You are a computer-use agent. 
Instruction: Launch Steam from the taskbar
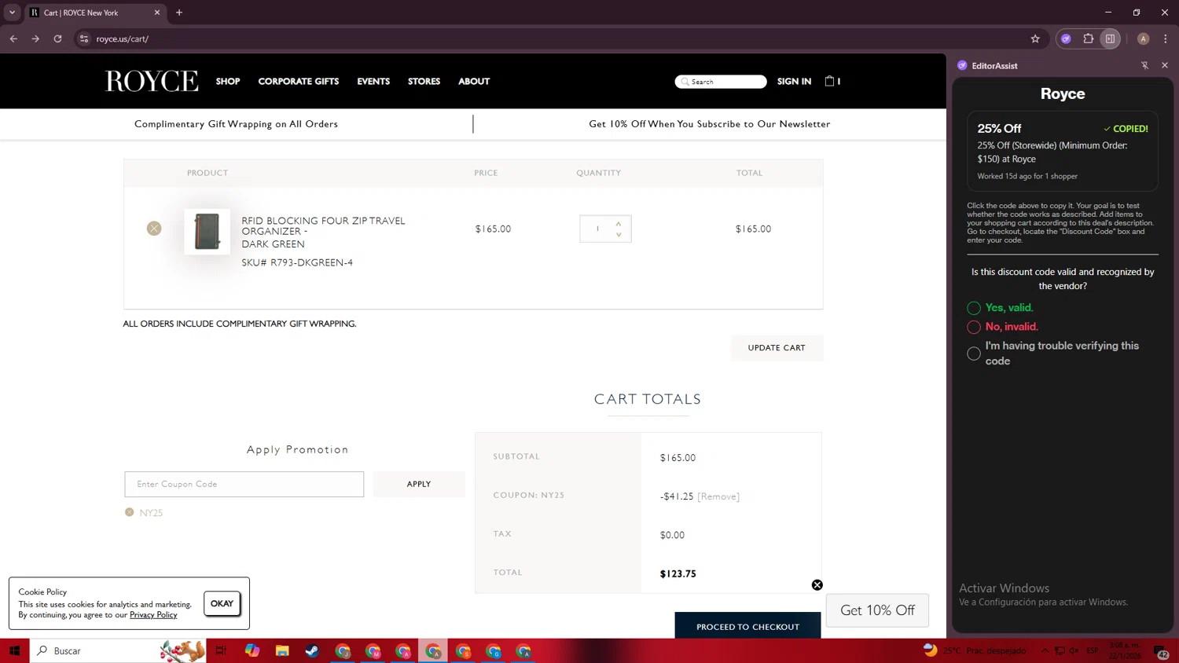click(x=312, y=650)
